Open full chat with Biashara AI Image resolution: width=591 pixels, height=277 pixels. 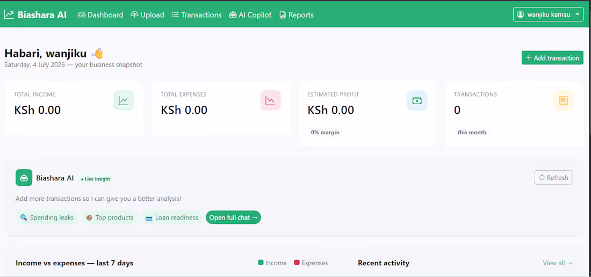(233, 217)
